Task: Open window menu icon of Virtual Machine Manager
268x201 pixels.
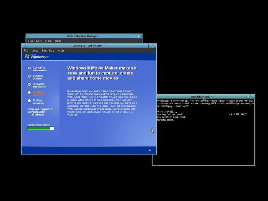Action: 28,36
